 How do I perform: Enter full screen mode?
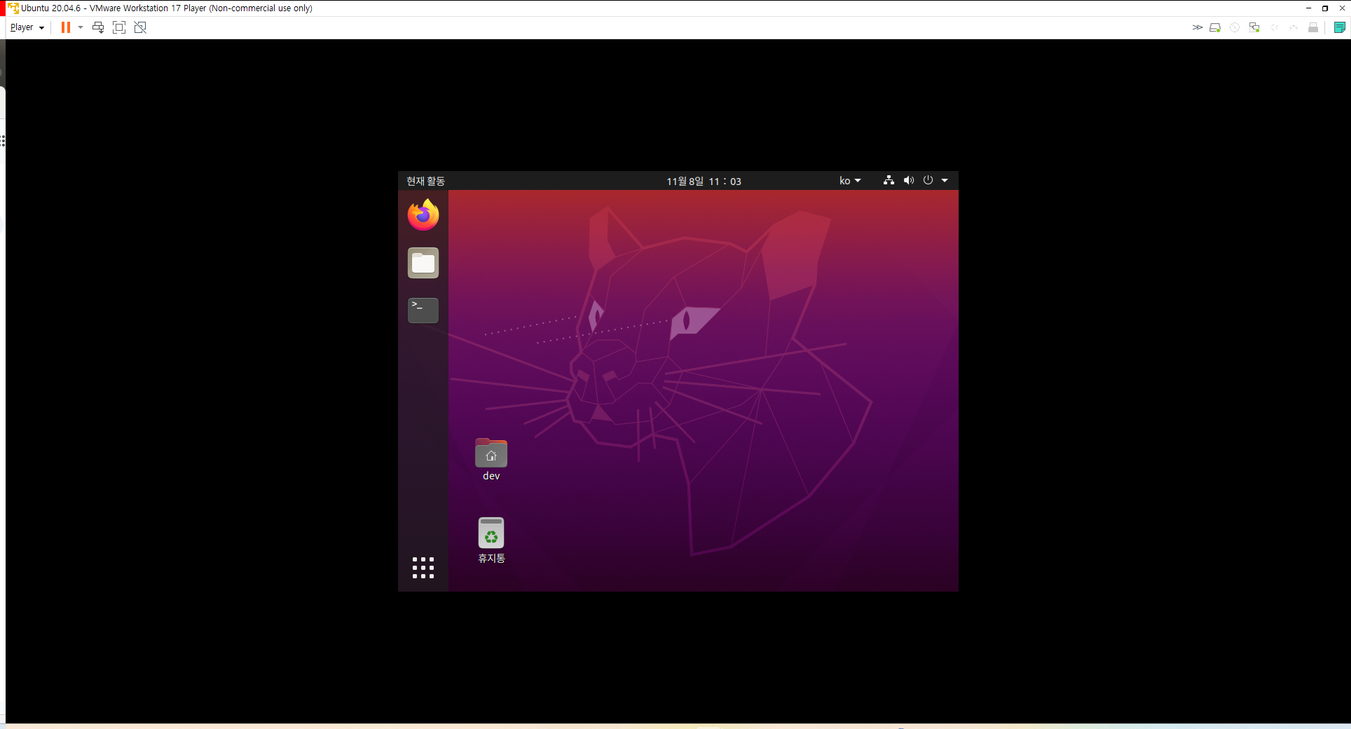coord(119,27)
